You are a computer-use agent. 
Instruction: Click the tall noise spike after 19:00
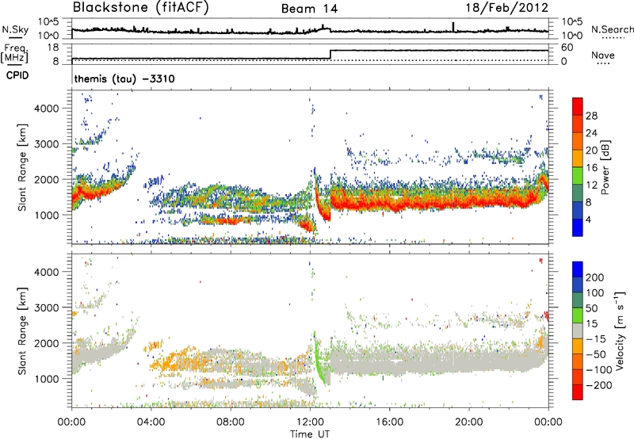(x=453, y=26)
